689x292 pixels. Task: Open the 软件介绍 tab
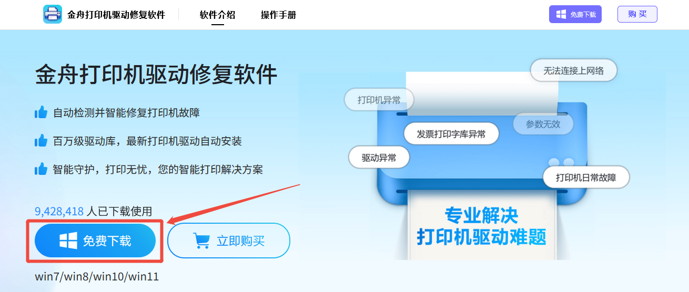[217, 15]
